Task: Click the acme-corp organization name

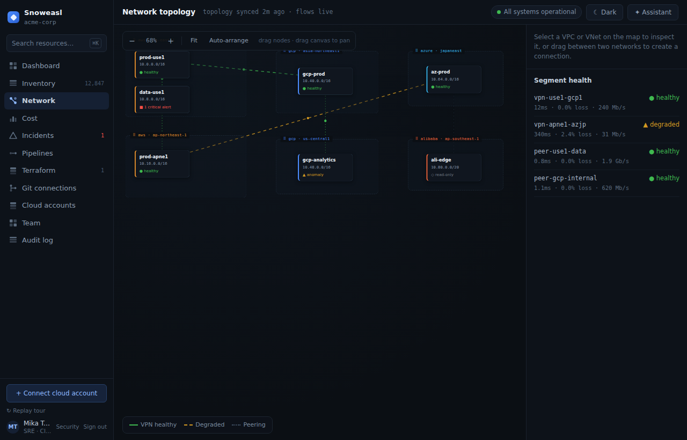Action: pos(40,23)
